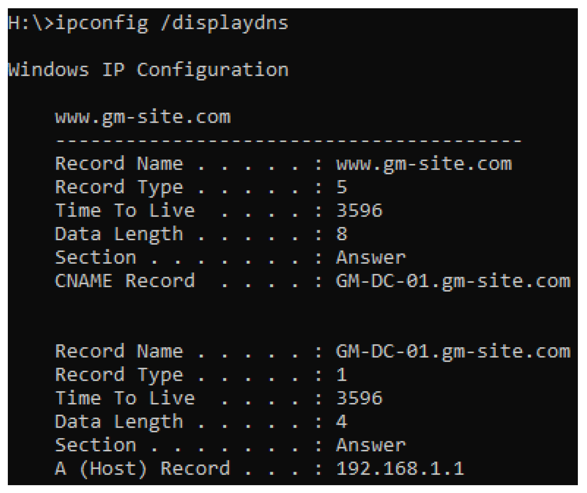The width and height of the screenshot is (587, 493).
Task: Click the first Section value 'Answer'
Action: [371, 258]
